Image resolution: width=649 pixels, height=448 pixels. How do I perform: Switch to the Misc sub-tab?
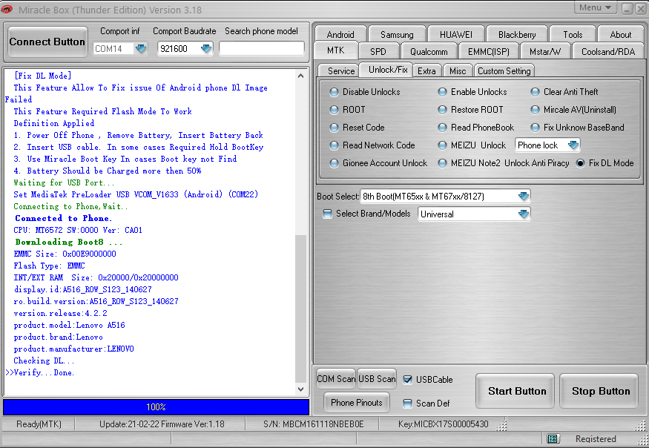(x=458, y=70)
